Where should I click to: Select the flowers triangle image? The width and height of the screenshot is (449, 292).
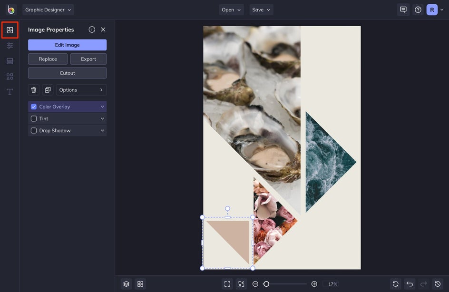[x=269, y=221]
